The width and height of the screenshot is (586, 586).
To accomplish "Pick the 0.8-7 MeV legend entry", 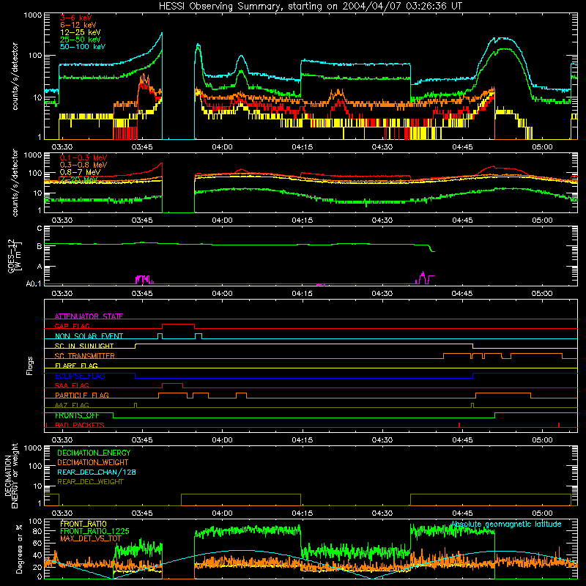I will click(80, 172).
